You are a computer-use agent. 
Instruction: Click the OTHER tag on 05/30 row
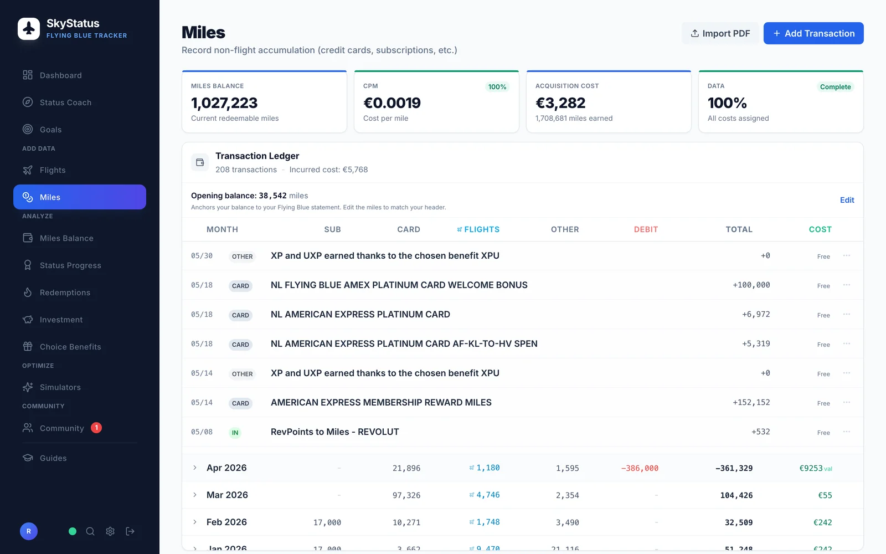(x=242, y=257)
